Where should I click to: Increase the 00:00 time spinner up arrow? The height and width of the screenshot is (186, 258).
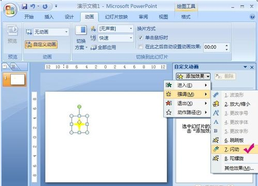tap(227, 46)
